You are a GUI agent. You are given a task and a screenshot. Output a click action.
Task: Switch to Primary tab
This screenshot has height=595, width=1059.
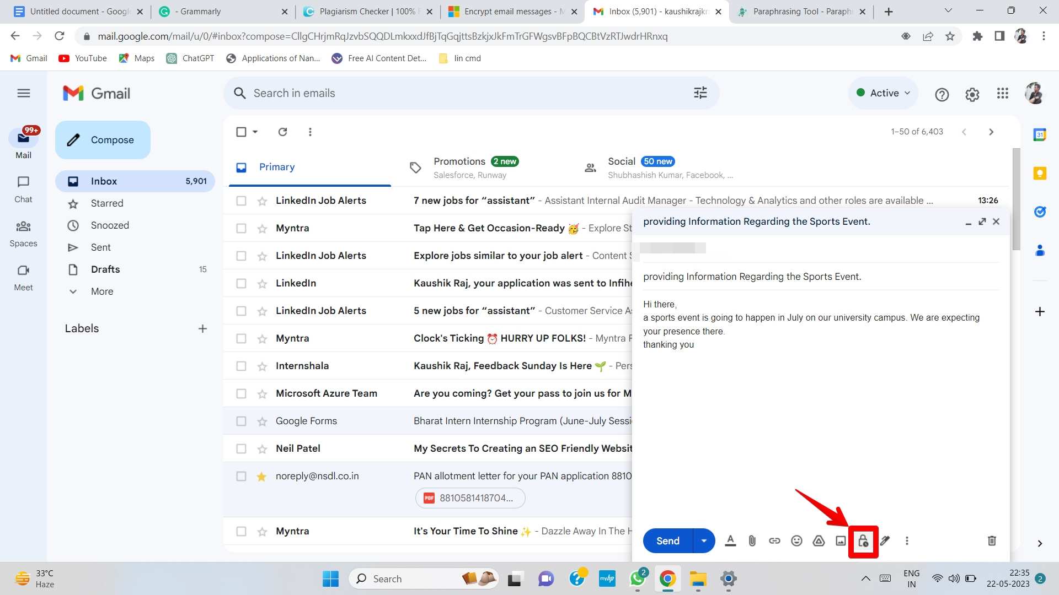coord(309,167)
